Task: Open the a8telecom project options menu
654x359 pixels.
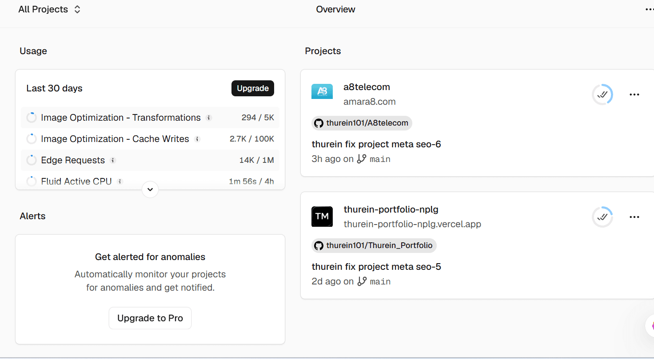Action: [634, 95]
